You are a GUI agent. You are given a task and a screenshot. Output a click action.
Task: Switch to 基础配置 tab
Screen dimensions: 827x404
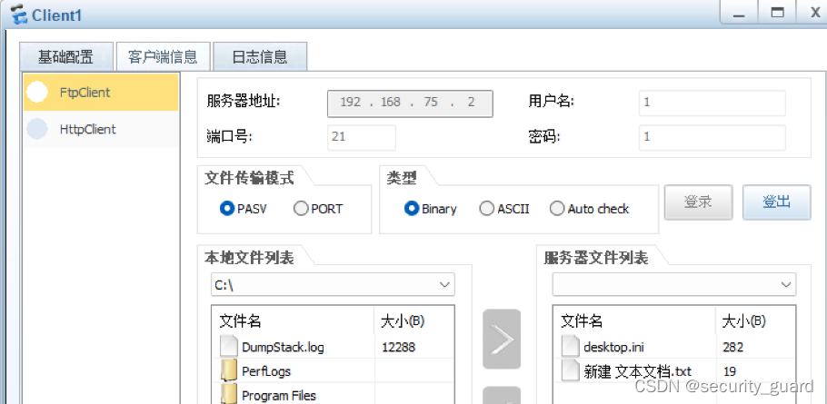coord(66,56)
